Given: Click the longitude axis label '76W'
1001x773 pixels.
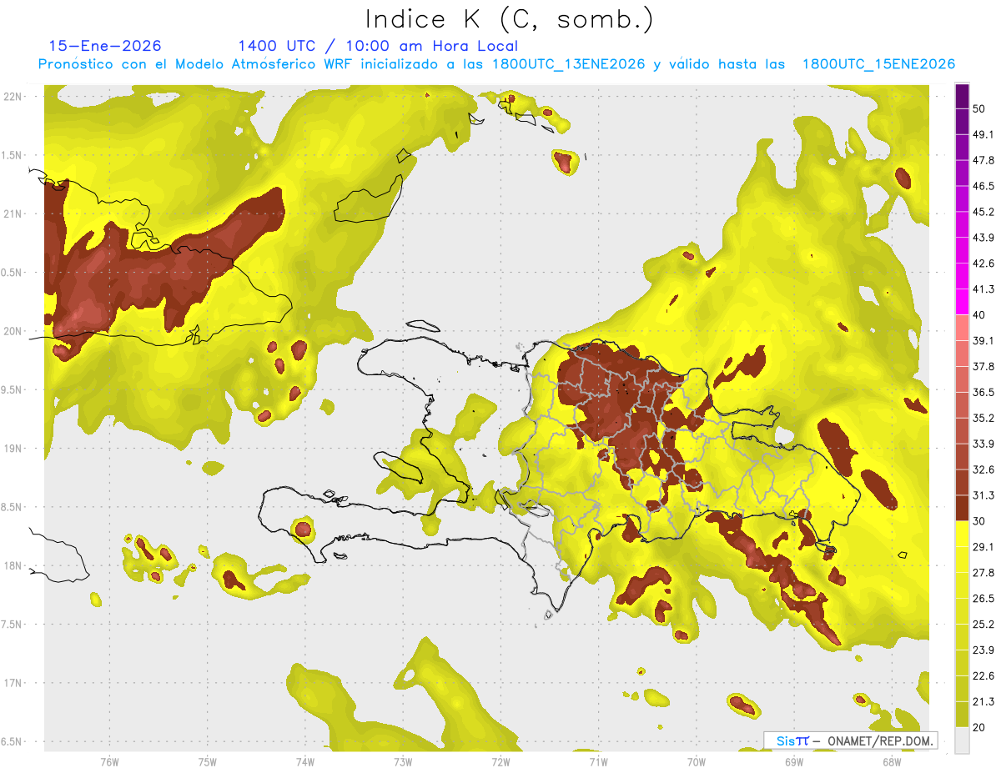Looking at the screenshot, I should pos(109,762).
